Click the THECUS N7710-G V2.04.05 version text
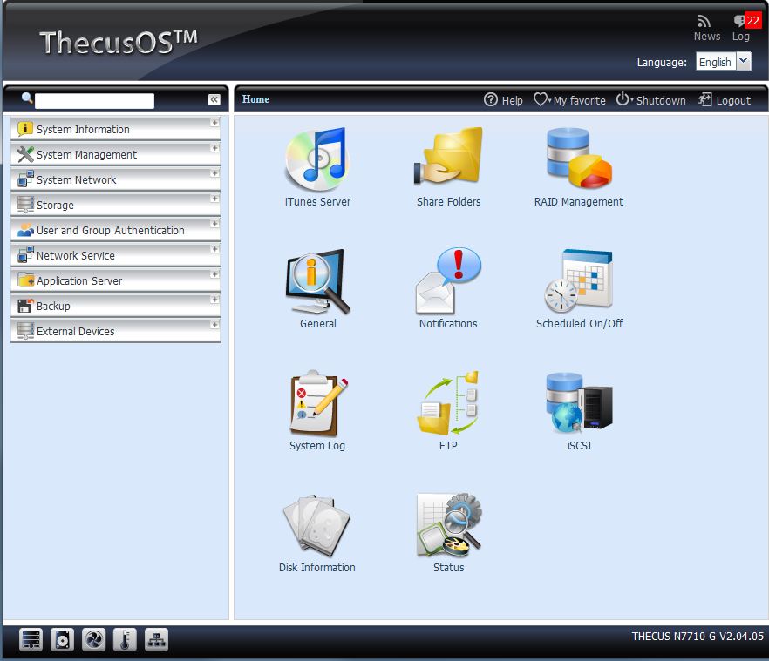The height and width of the screenshot is (661, 769). 698,636
